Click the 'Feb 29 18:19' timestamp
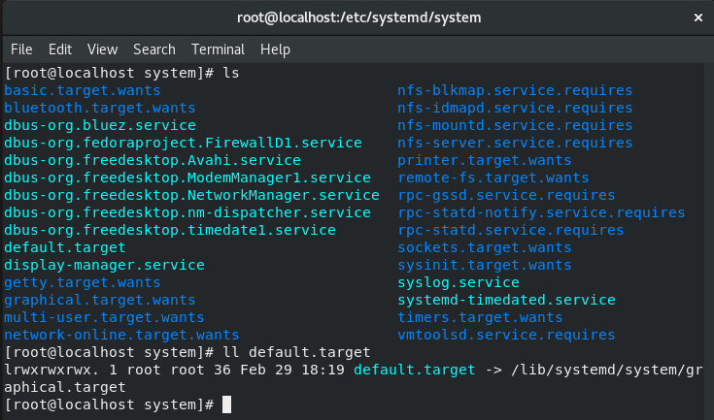Image resolution: width=714 pixels, height=420 pixels. pos(292,370)
